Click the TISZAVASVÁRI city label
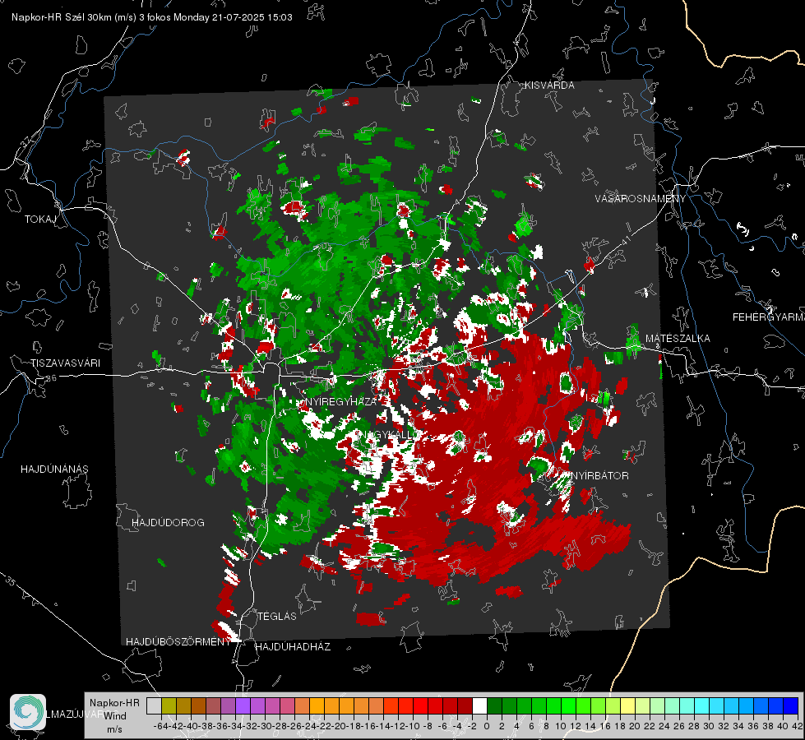The width and height of the screenshot is (805, 740). 65,363
